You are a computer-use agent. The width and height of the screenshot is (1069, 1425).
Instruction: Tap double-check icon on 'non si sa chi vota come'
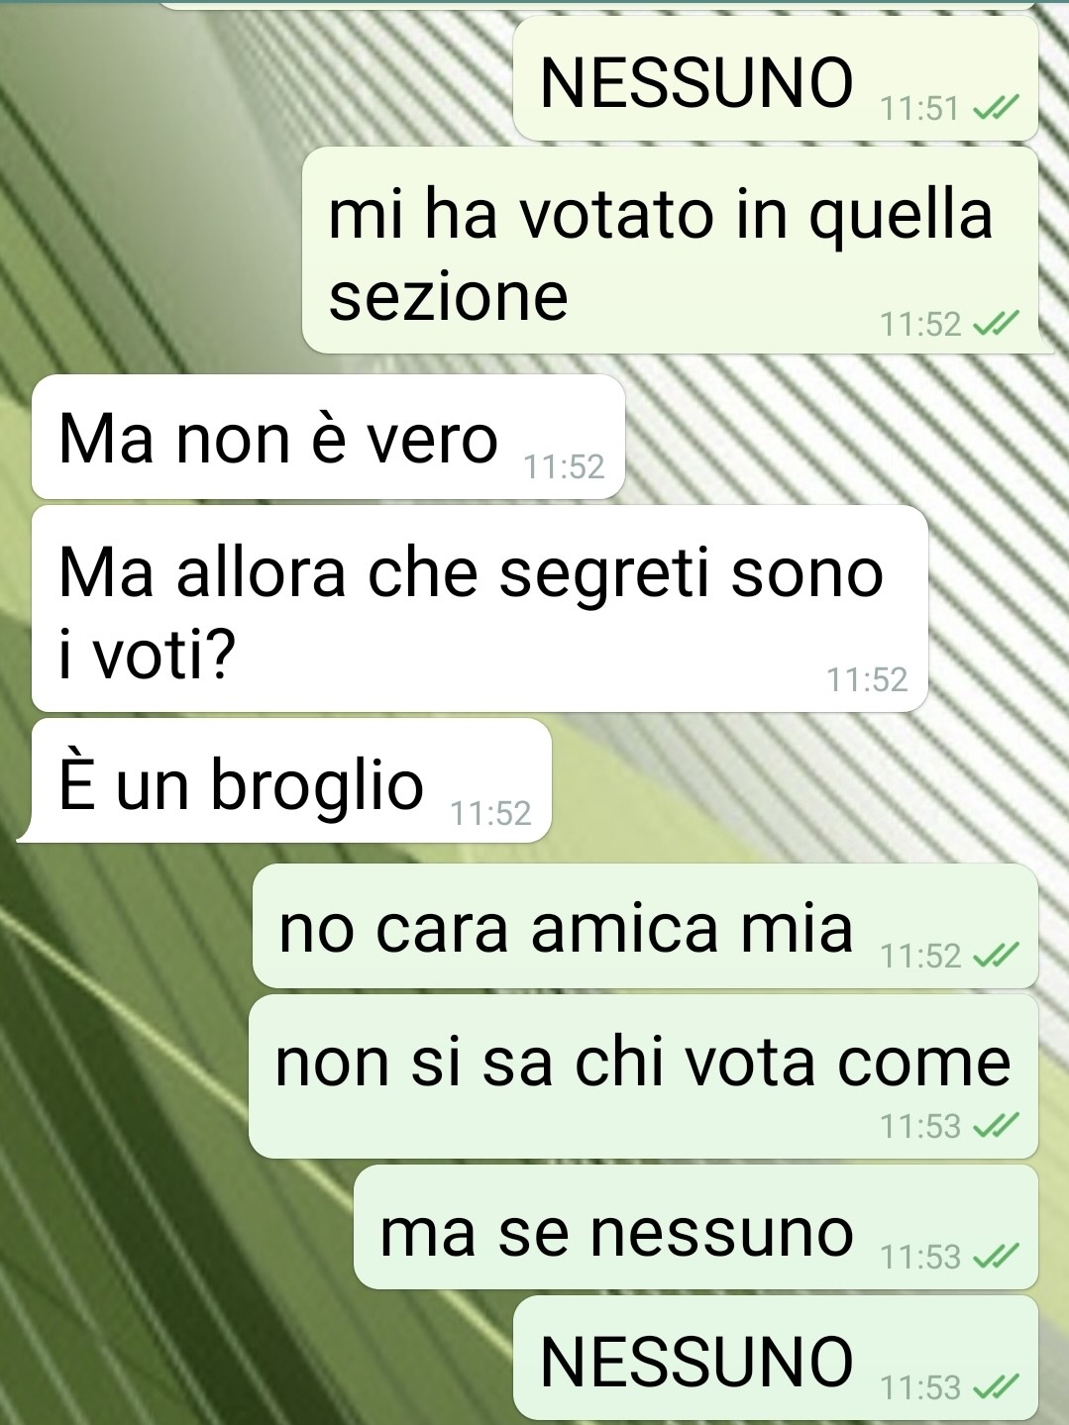pos(995,1126)
